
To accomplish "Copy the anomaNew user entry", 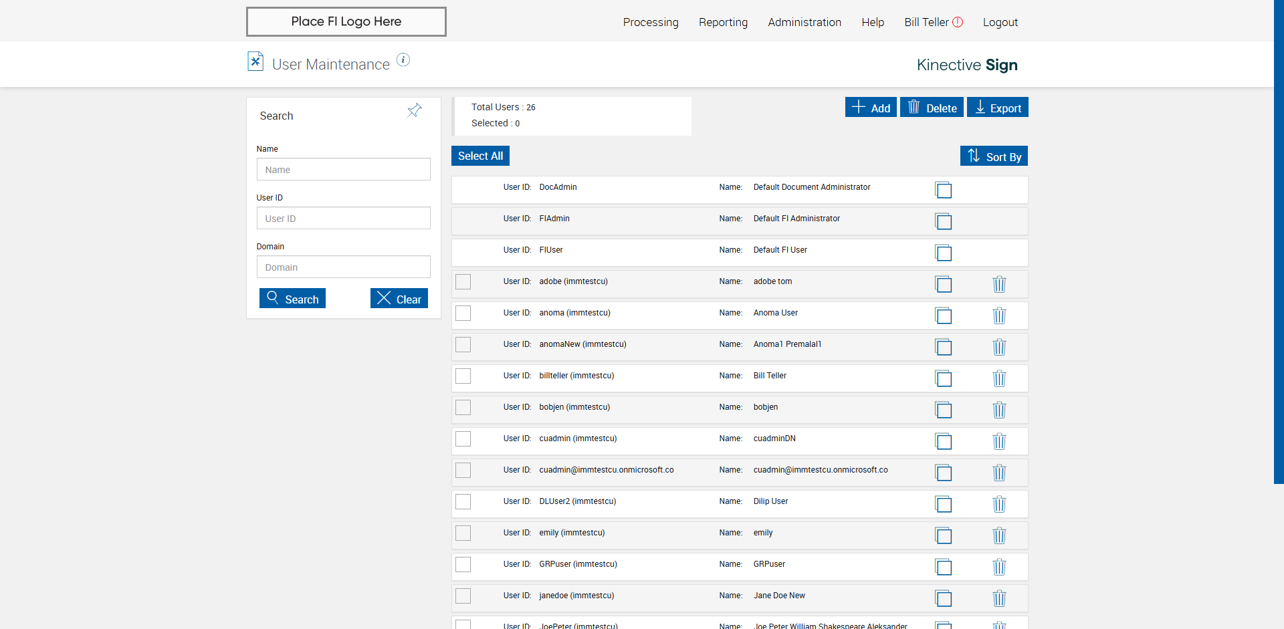I will coord(943,347).
